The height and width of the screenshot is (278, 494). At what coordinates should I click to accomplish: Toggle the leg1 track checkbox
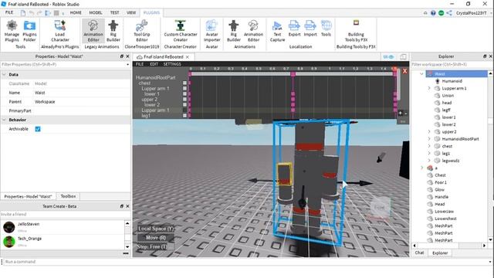[185, 115]
